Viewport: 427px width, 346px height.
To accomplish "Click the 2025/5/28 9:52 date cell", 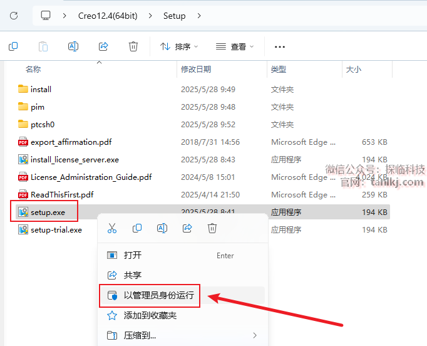I will click(208, 124).
